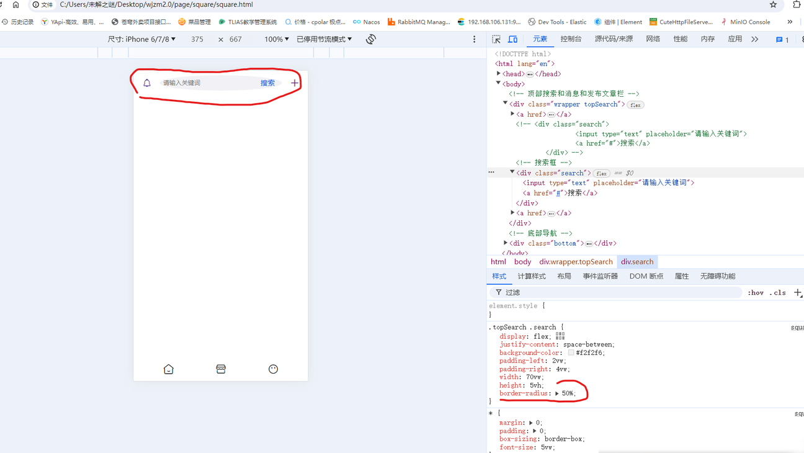
Task: Open the DevTools messages count badge
Action: [x=782, y=40]
